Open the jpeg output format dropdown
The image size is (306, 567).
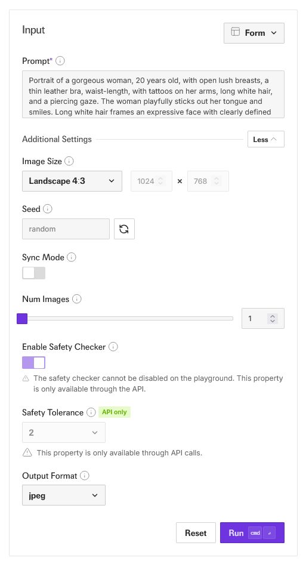coord(64,495)
